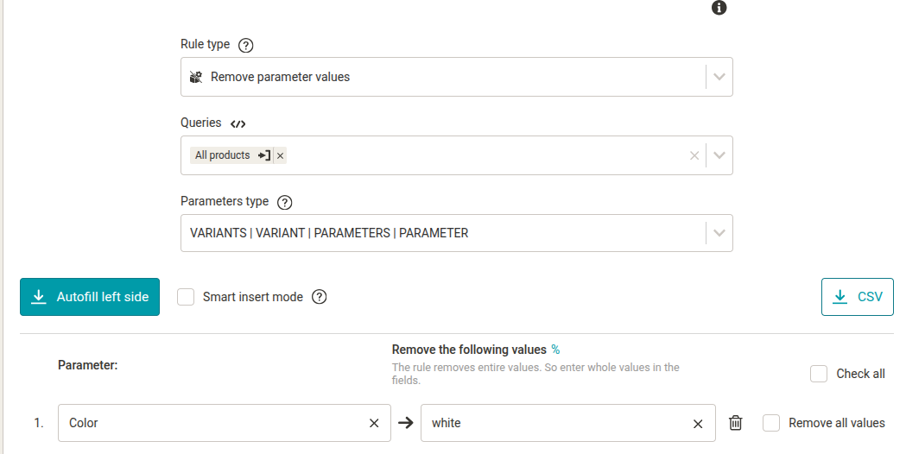Clear the Color parameter field
This screenshot has height=454, width=906.
[x=374, y=424]
